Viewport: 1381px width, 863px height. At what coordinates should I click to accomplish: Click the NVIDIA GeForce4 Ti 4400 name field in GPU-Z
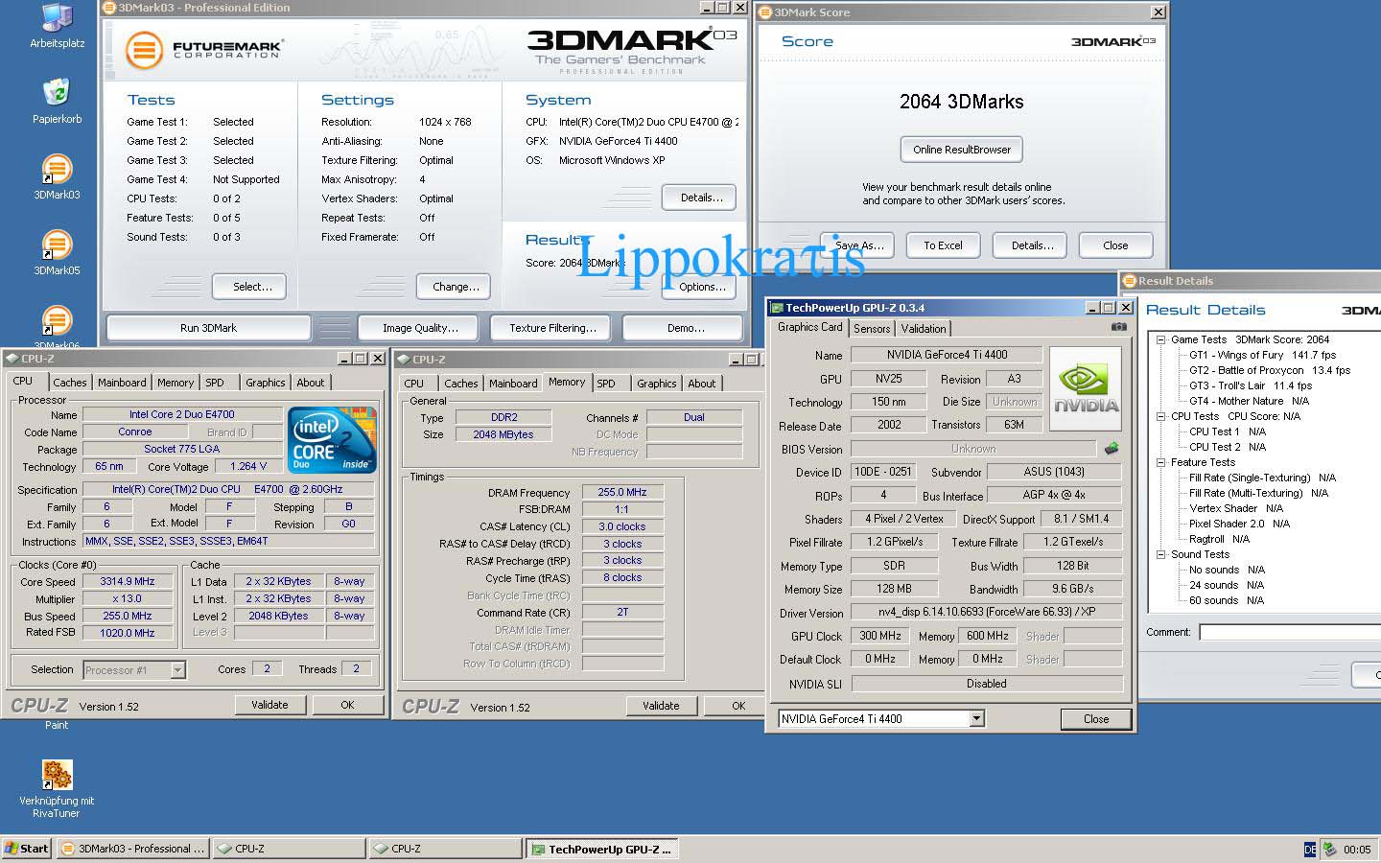click(947, 354)
